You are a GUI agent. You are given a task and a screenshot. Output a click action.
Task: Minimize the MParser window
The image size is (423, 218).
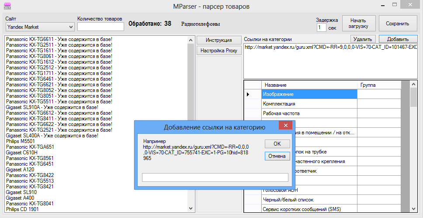coord(383,5)
